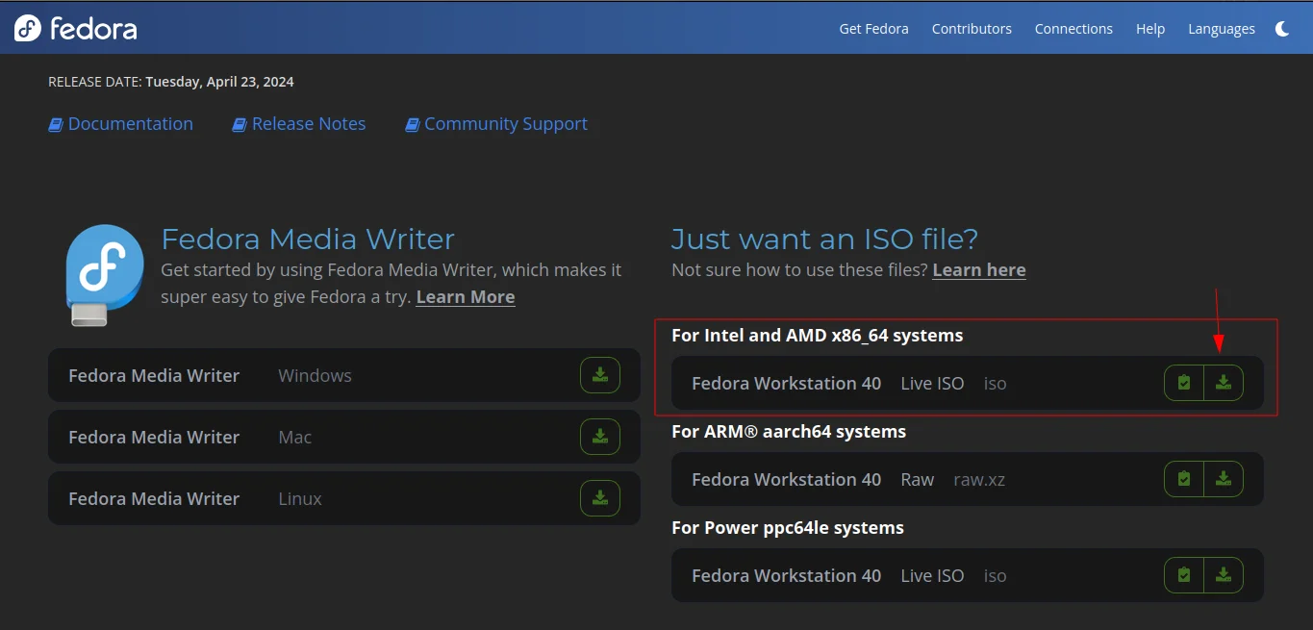Click the release date Tuesday, April 23, 2024
Screen dimensions: 1313x630
[219, 82]
